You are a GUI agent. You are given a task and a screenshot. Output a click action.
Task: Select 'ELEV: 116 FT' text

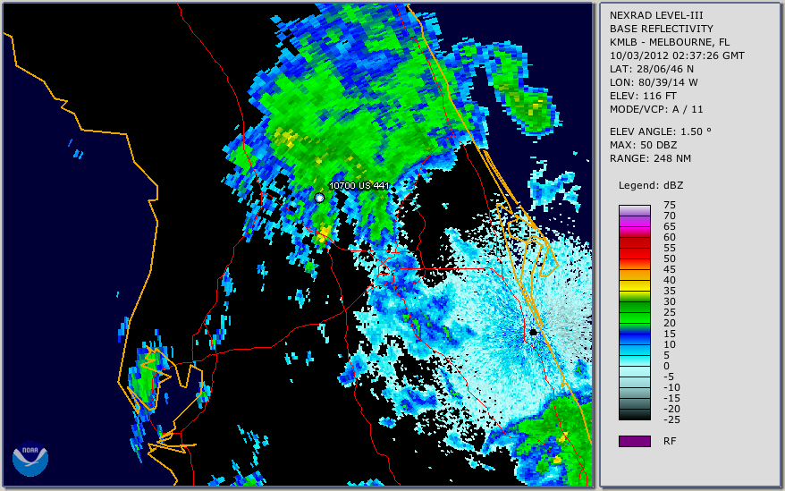(x=643, y=96)
